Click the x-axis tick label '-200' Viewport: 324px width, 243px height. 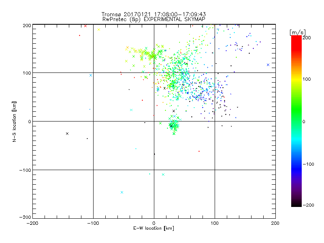coord(32,223)
